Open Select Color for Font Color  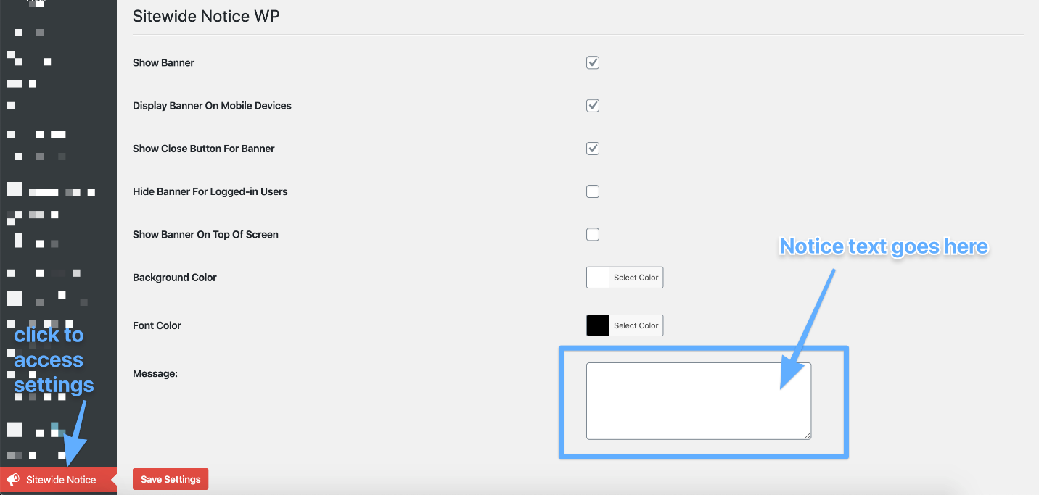coord(636,325)
